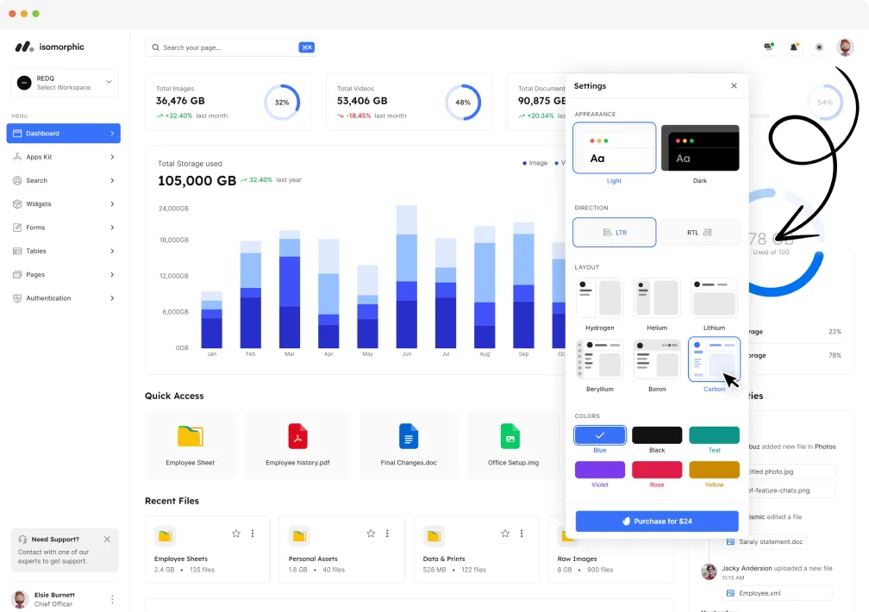The image size is (869, 612).
Task: Open Office Setup.img file icon
Action: 510,435
